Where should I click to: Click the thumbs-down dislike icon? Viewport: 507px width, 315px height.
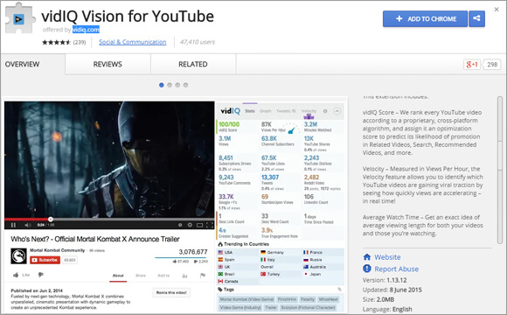coord(41,275)
